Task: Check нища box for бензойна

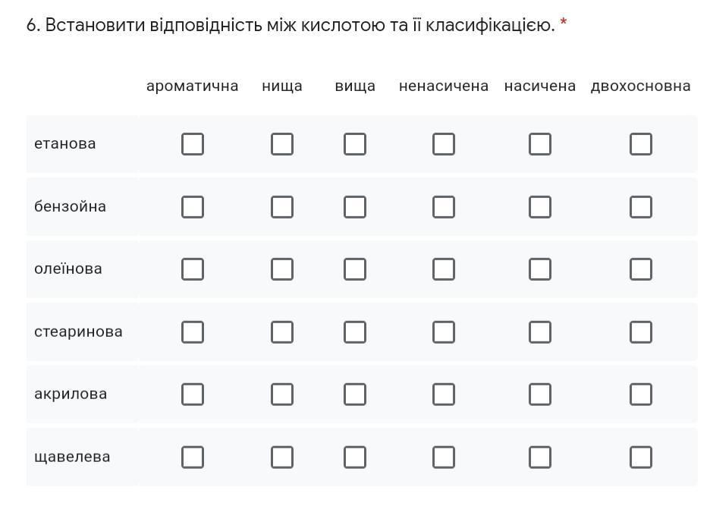Action: click(x=282, y=206)
